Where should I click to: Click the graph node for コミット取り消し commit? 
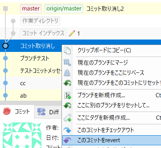(5, 46)
